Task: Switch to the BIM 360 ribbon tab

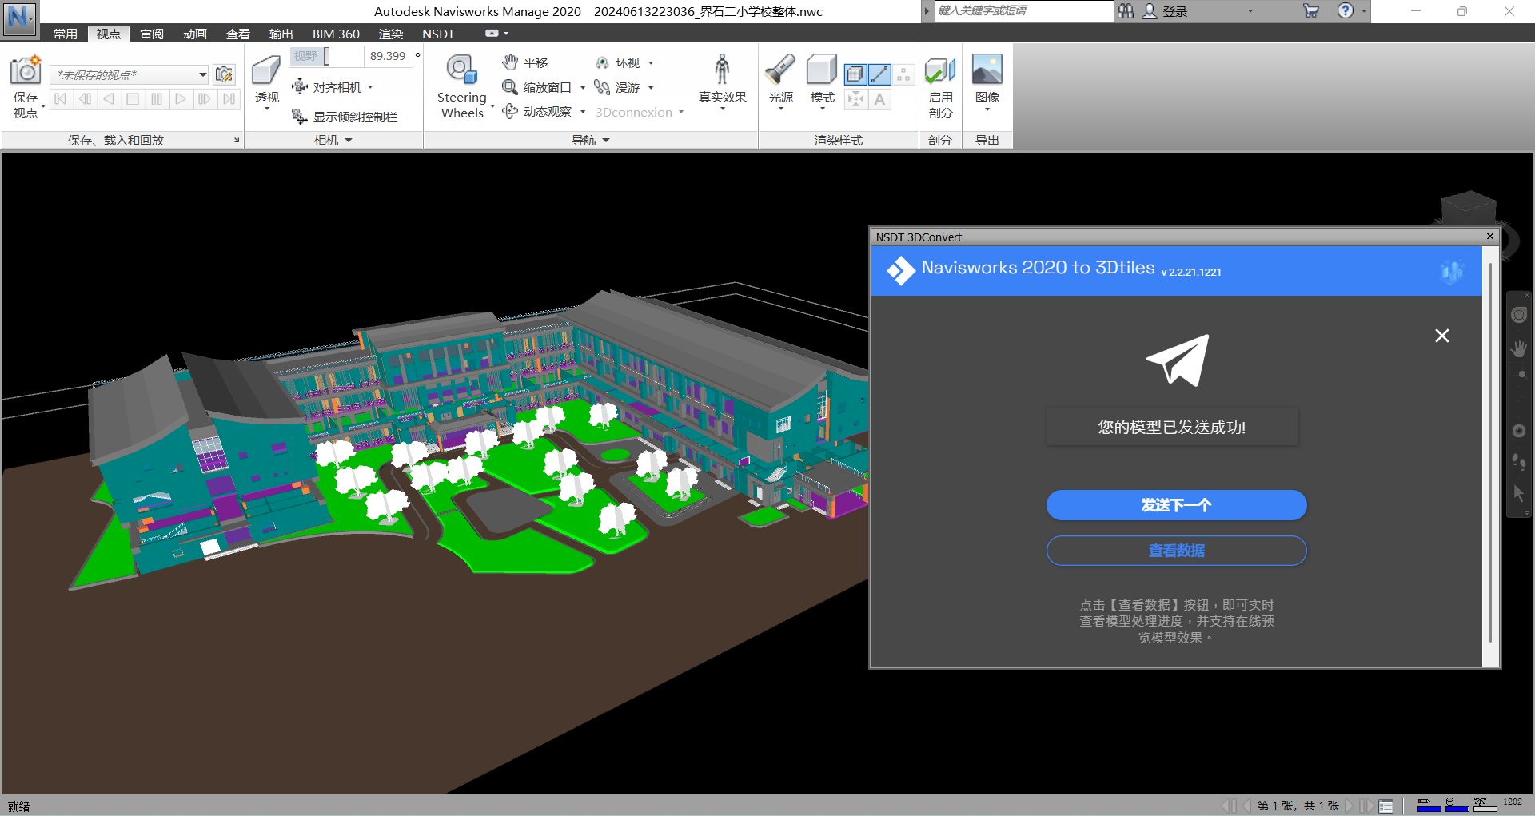Action: tap(336, 34)
